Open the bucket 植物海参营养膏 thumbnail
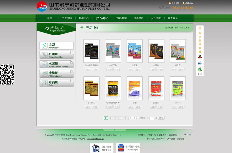Screen dimensions: 232x153 pos(113,88)
